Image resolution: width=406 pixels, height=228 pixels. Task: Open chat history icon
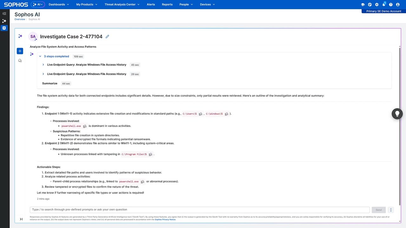click(x=20, y=60)
